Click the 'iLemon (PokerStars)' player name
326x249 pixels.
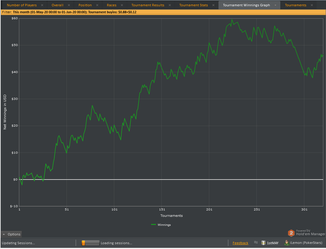(306, 243)
